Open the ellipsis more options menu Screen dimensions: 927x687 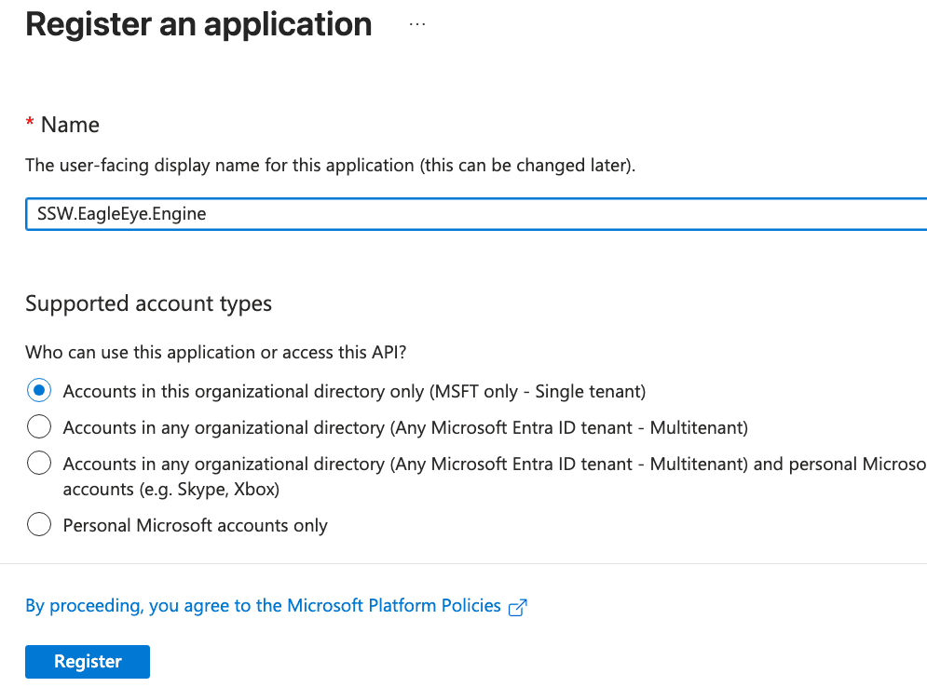[x=416, y=25]
